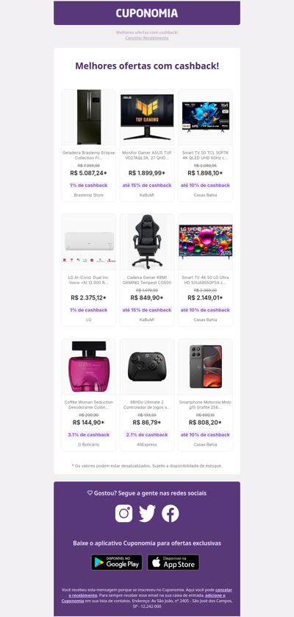Viewport: 294px width, 617px height.
Task: Click the Cuponomia logo header
Action: point(147,13)
